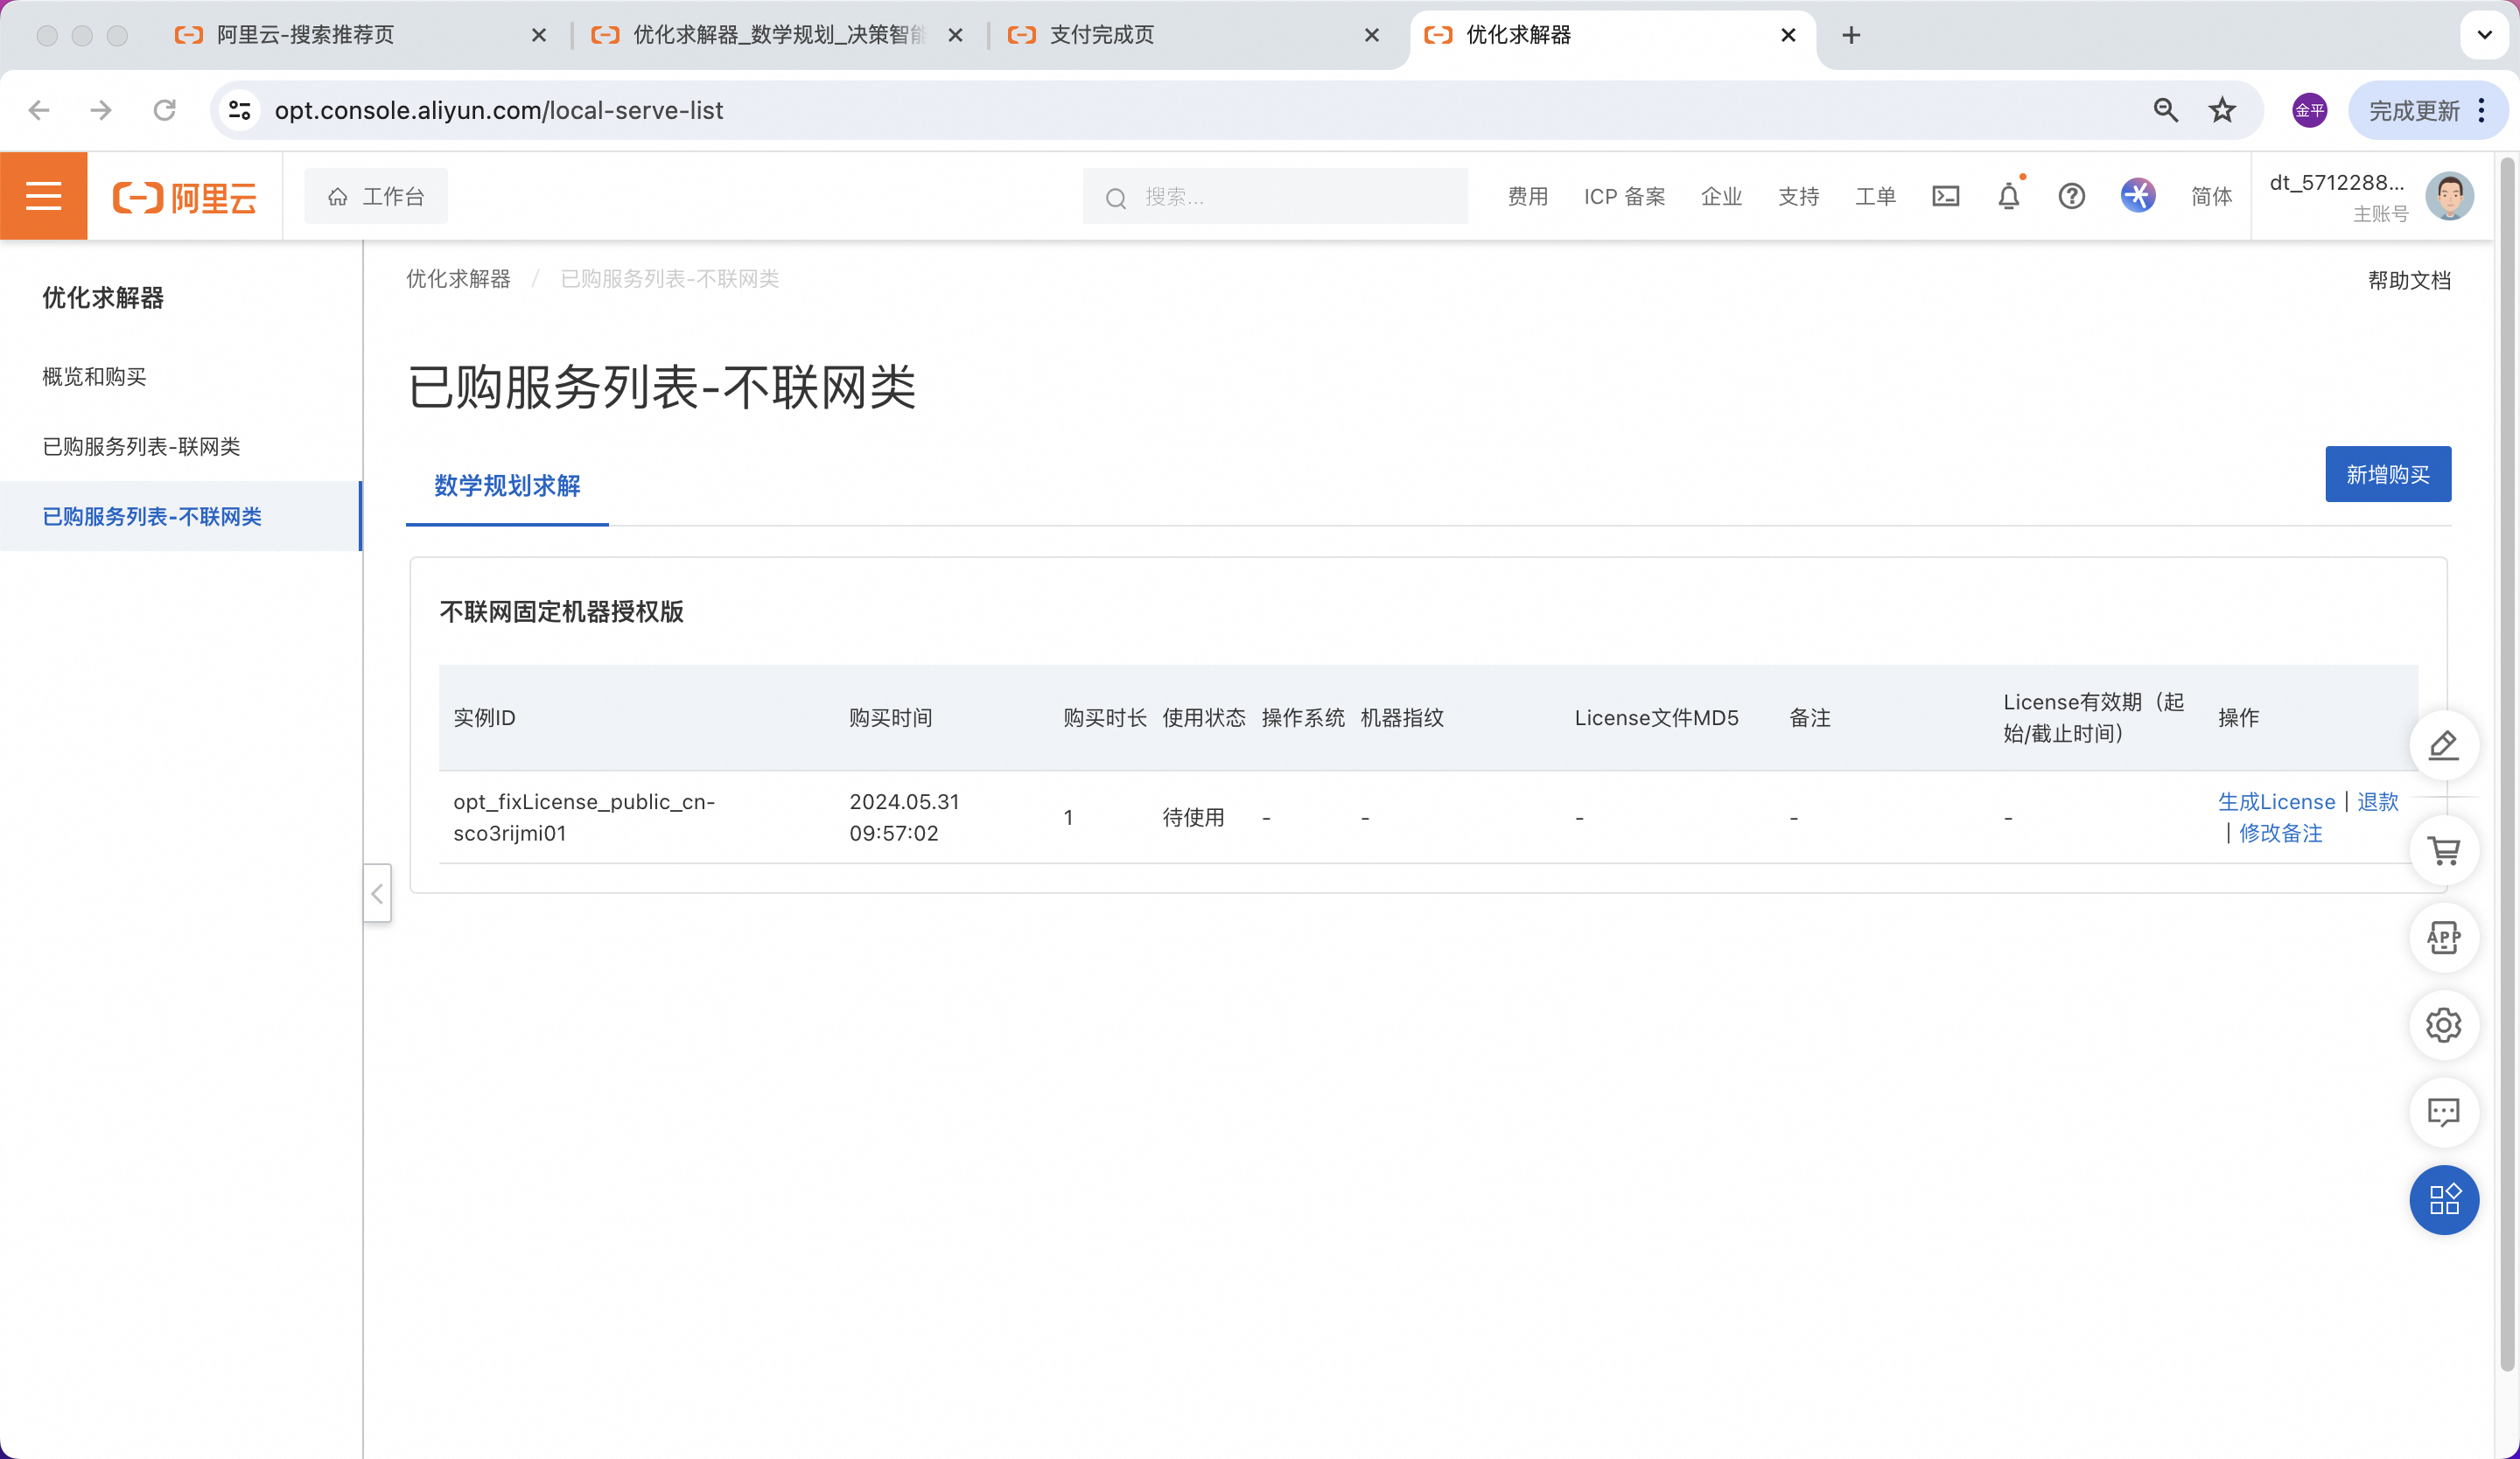Click the 生成License link

[2276, 802]
